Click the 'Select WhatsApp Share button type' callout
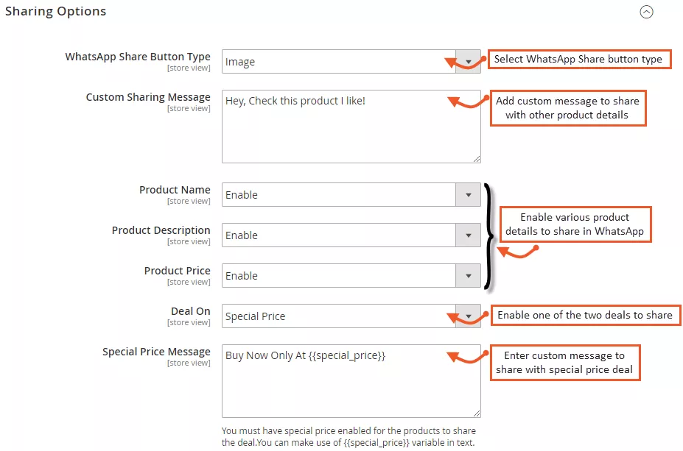 tap(579, 59)
